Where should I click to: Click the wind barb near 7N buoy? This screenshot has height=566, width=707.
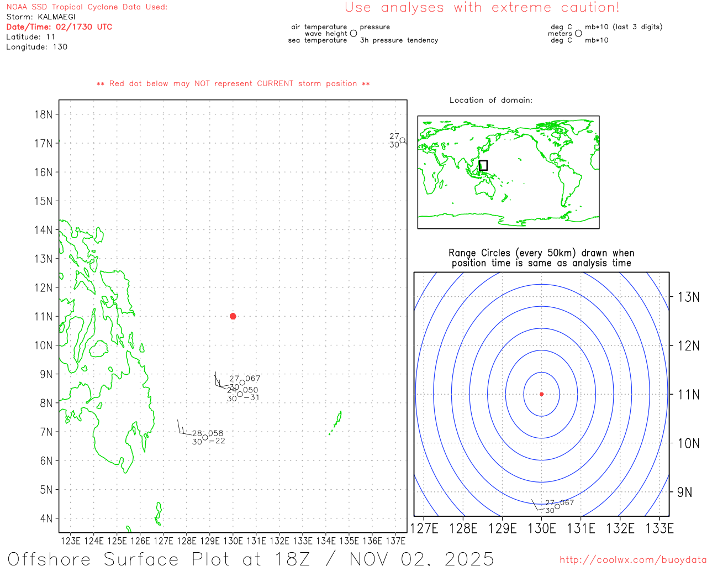[x=180, y=428]
